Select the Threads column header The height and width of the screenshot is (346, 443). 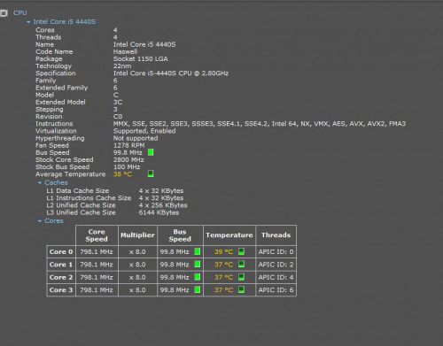point(276,235)
